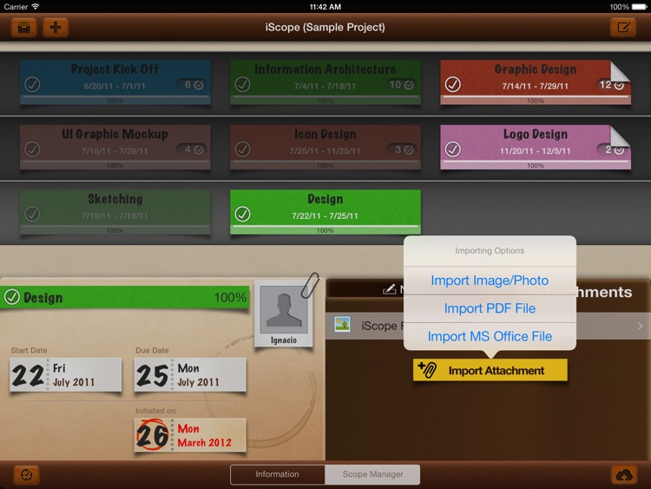Screen dimensions: 651x489
Task: Choose Import PDF File option
Action: point(490,308)
